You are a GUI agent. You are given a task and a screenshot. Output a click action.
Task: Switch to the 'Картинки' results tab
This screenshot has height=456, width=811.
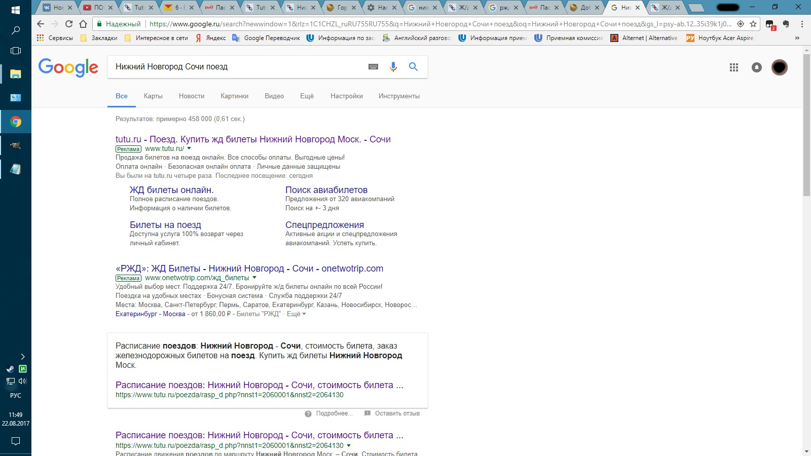(234, 96)
